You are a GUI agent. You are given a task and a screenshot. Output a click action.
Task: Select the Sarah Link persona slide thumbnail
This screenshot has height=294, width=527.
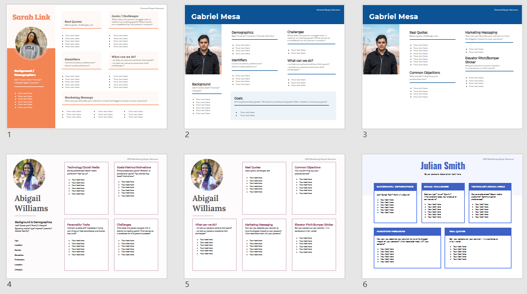(x=87, y=67)
